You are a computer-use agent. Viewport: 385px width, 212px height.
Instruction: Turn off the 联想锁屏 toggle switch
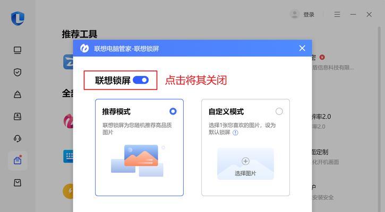141,80
